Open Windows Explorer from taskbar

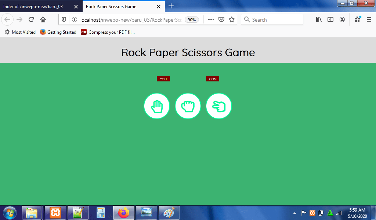pos(32,213)
